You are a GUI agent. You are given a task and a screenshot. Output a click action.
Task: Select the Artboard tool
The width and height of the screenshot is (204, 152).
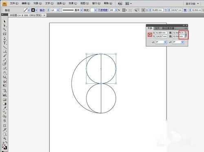pyautogui.click(x=4, y=125)
